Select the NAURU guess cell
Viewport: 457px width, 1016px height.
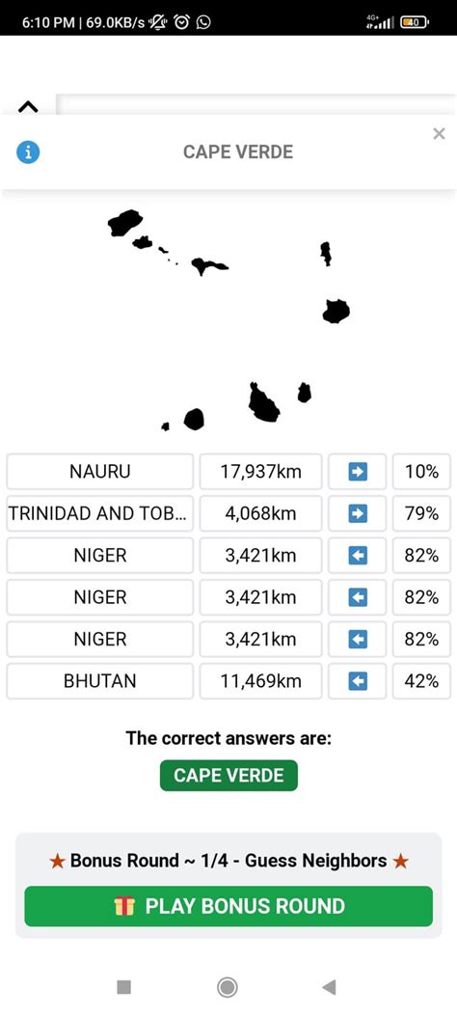(x=99, y=472)
